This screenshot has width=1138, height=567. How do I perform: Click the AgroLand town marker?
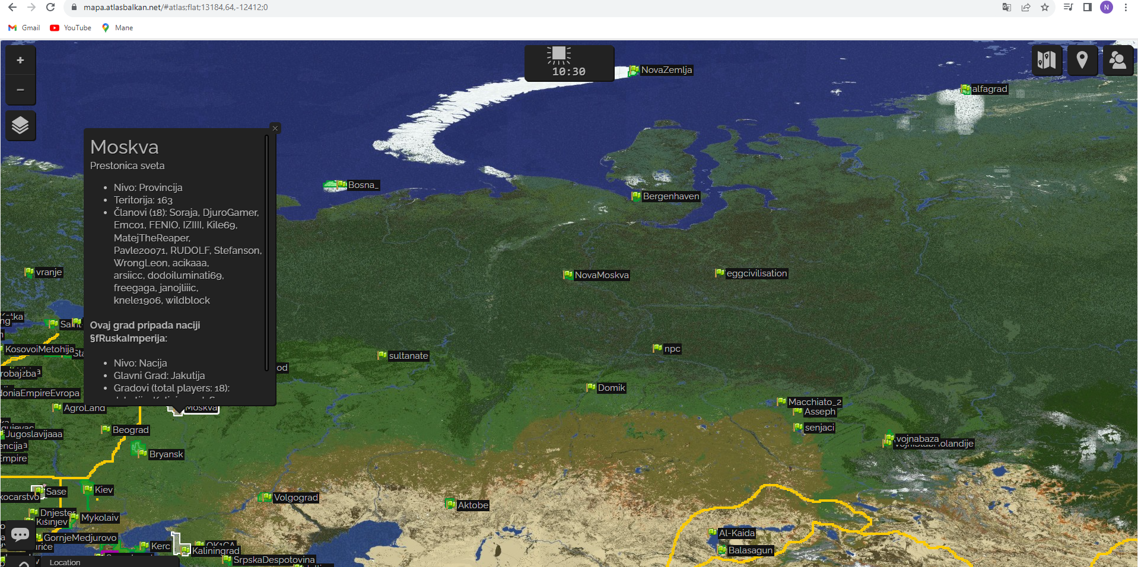tap(57, 408)
